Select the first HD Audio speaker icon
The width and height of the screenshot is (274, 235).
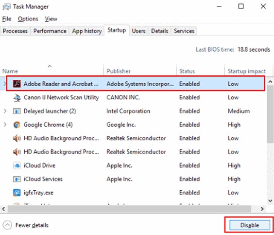click(x=17, y=138)
